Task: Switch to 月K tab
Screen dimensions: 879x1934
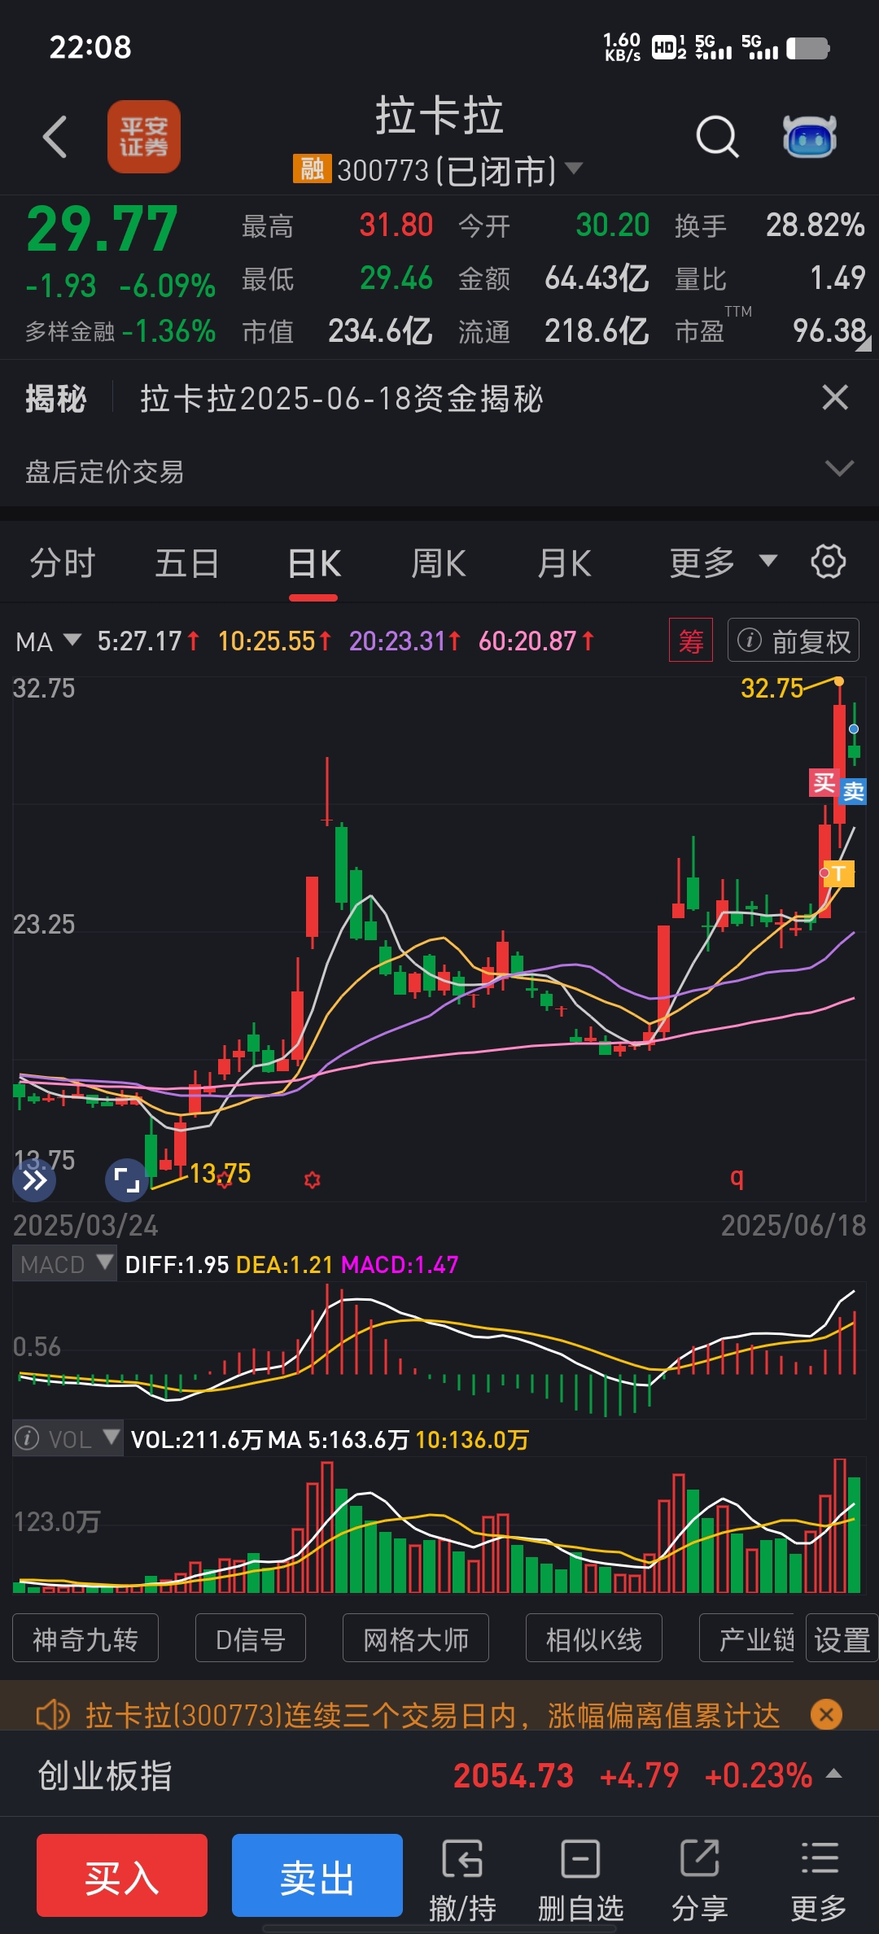Action: click(564, 563)
